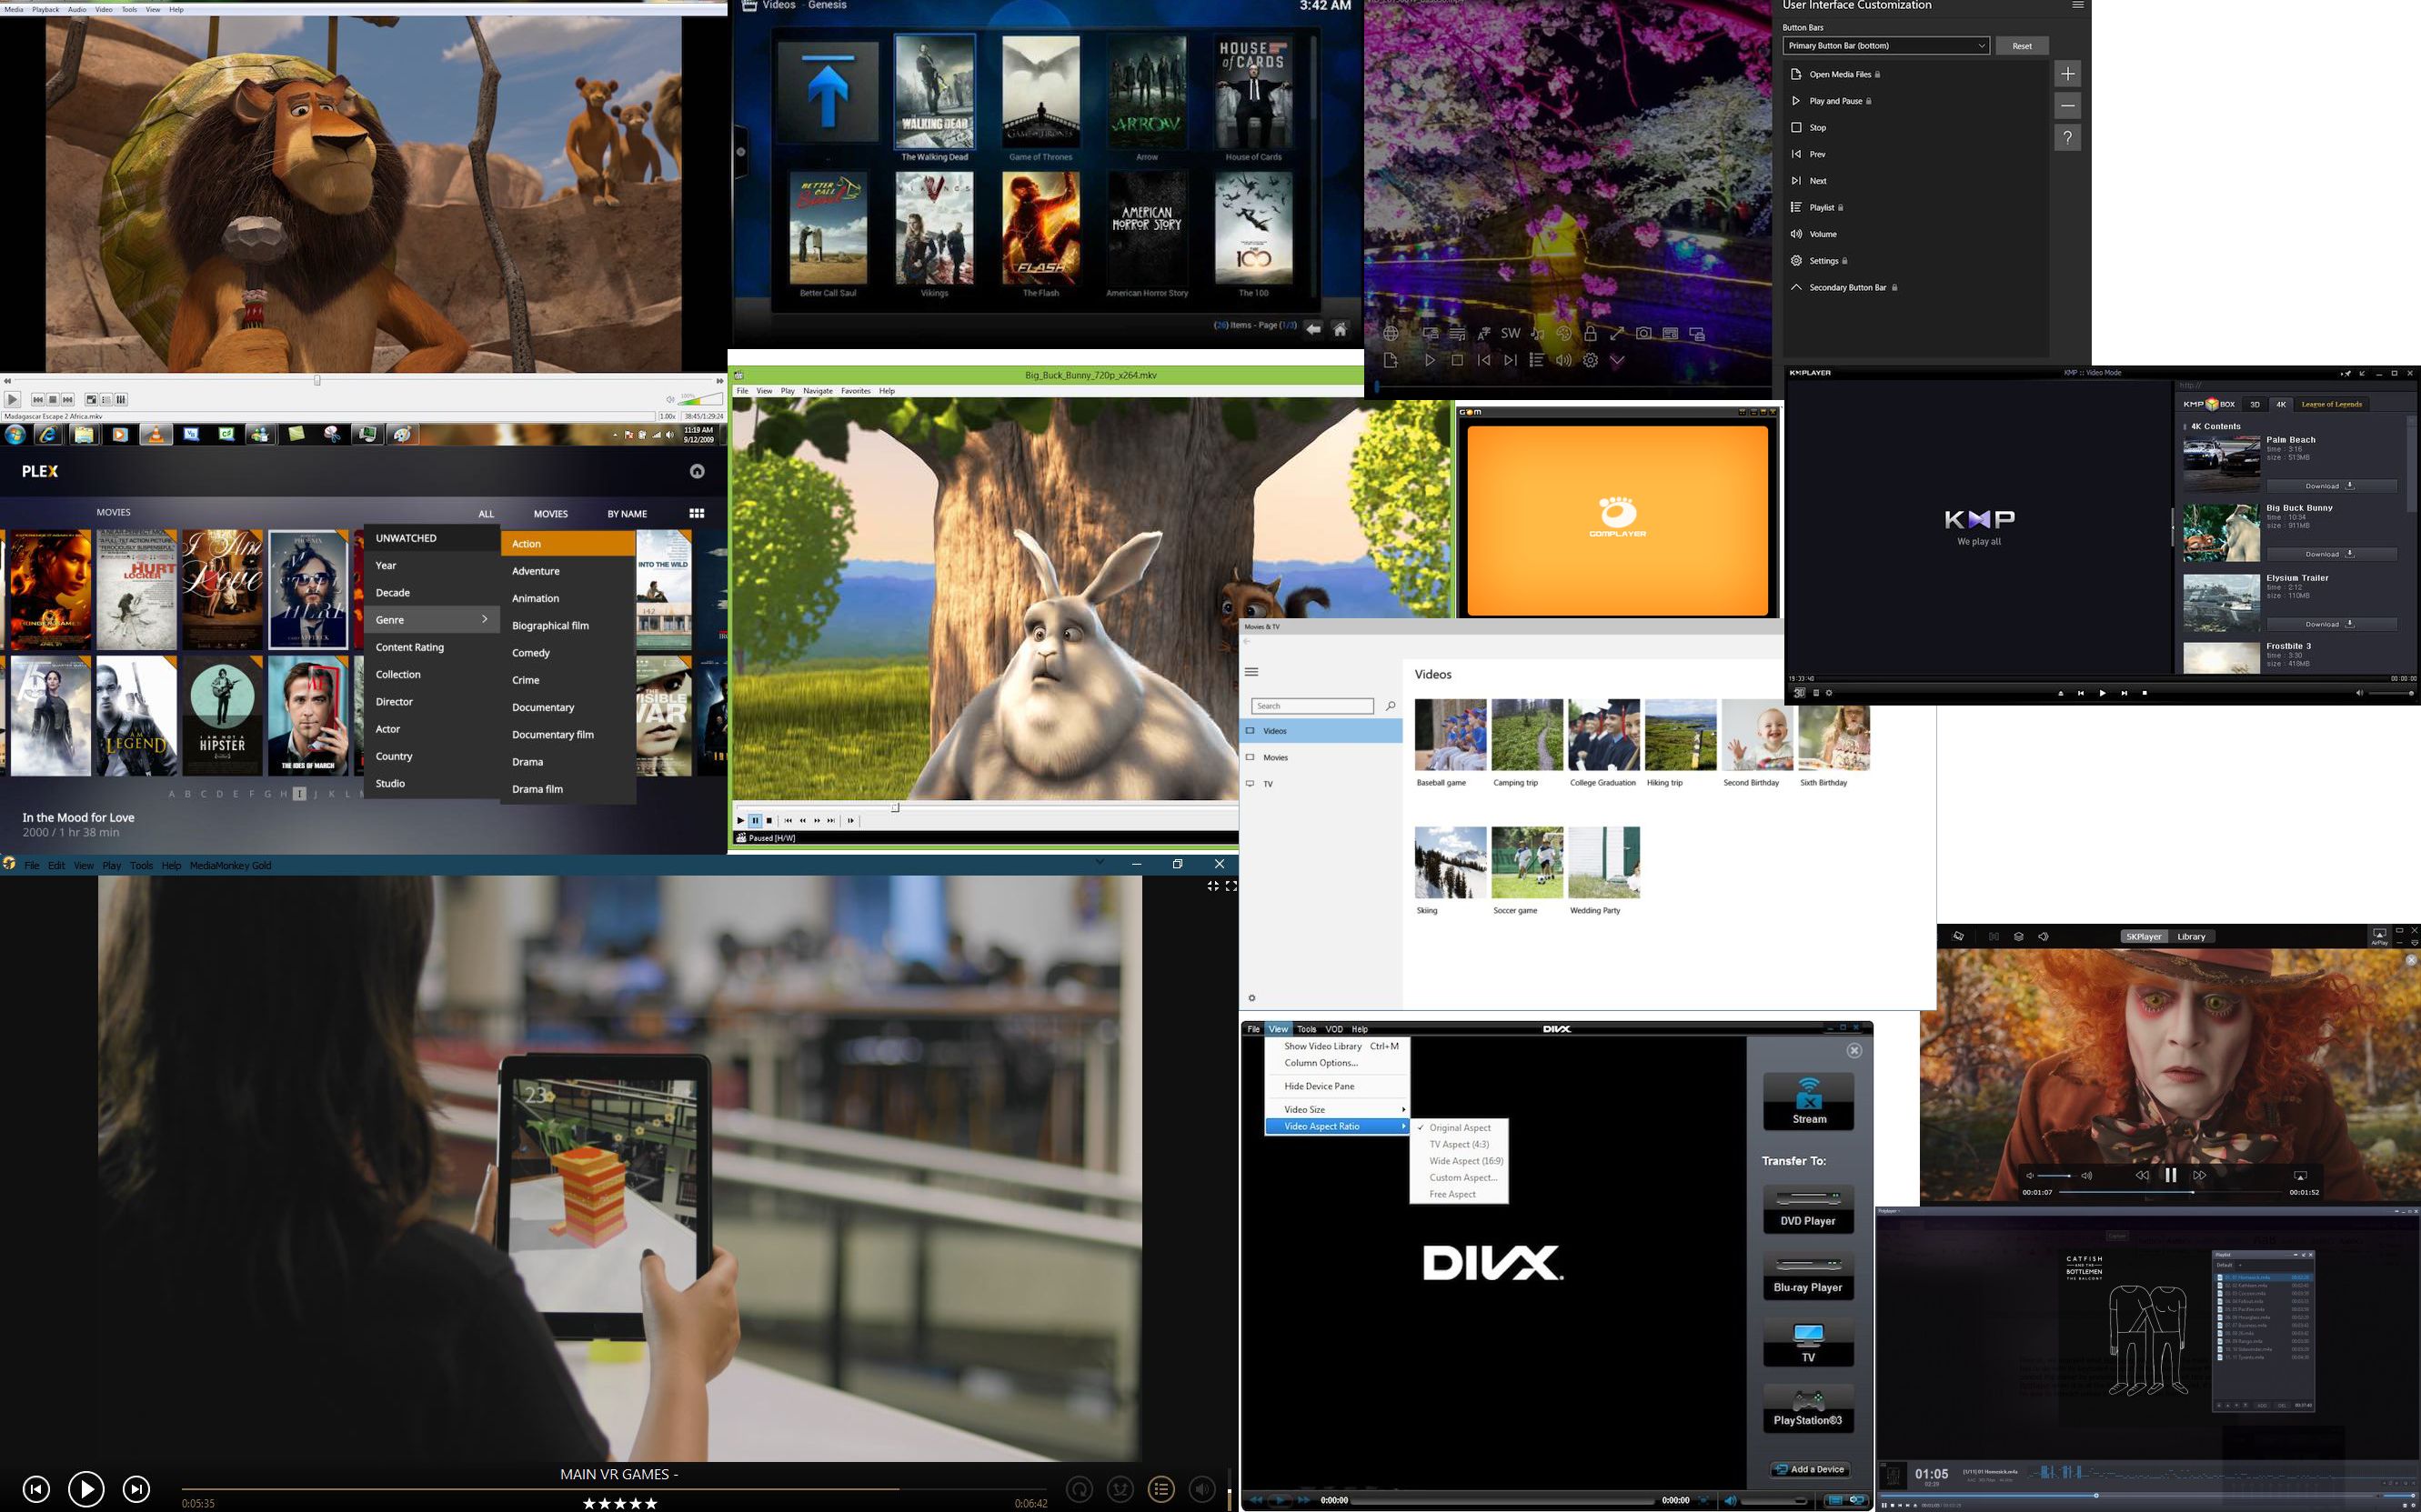This screenshot has height=1512, width=2421.
Task: Open Windows Explorer folder taskbar icon
Action: (x=84, y=434)
